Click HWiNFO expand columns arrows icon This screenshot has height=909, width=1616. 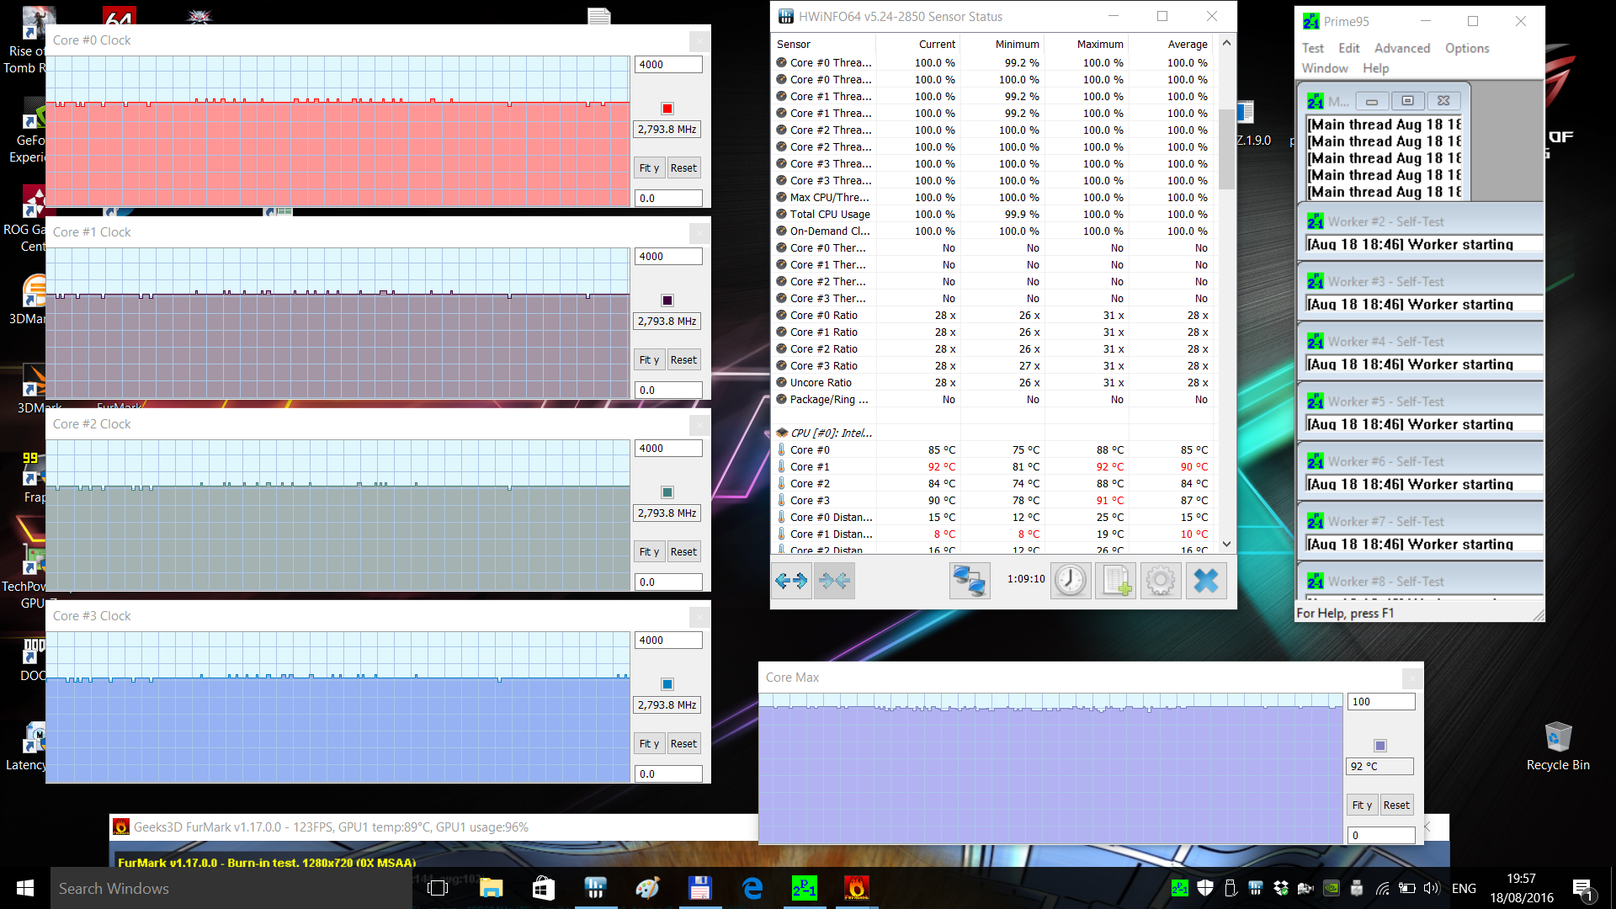[791, 581]
